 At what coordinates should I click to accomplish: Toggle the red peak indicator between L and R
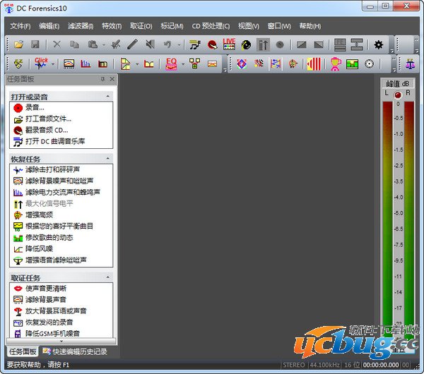pos(397,93)
